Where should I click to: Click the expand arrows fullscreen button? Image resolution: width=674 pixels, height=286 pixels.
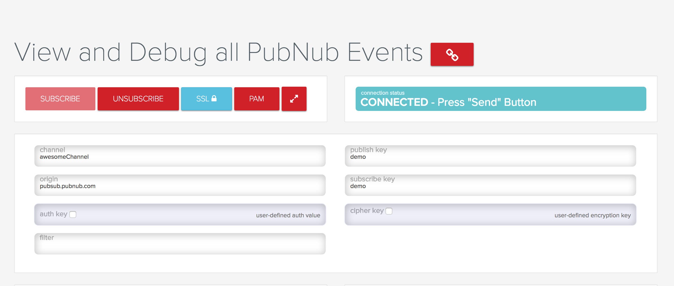tap(294, 99)
